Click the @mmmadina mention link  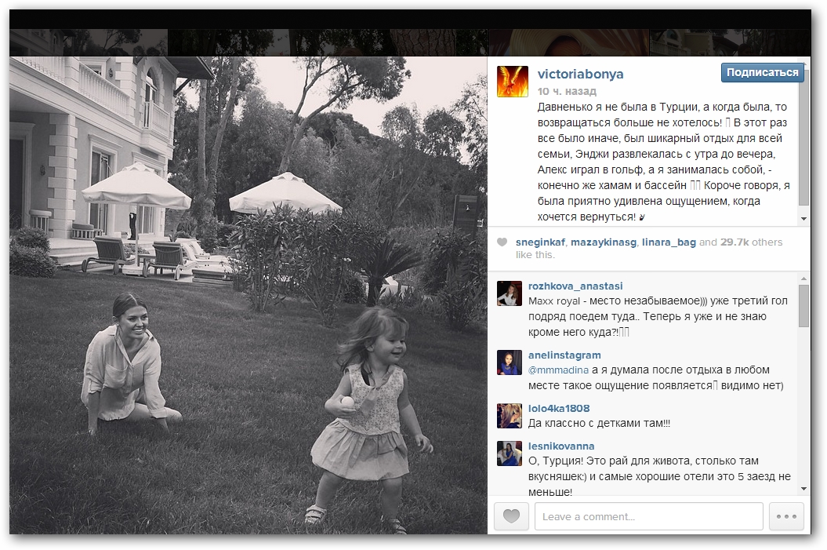pyautogui.click(x=559, y=370)
